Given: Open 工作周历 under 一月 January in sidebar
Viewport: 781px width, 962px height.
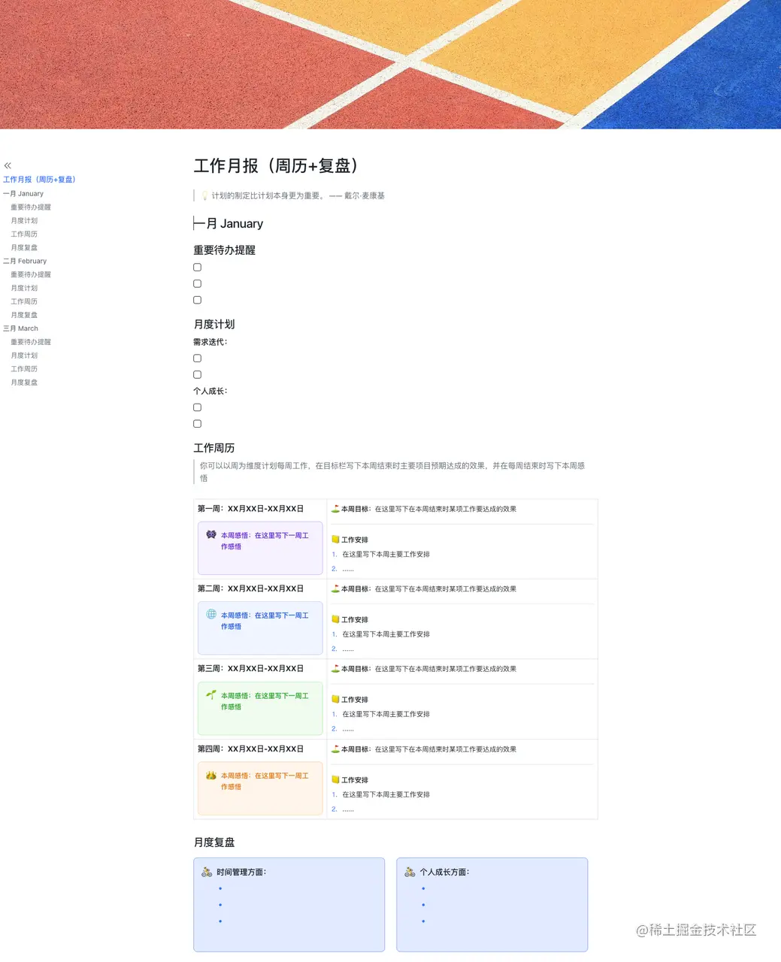Looking at the screenshot, I should click(x=23, y=234).
